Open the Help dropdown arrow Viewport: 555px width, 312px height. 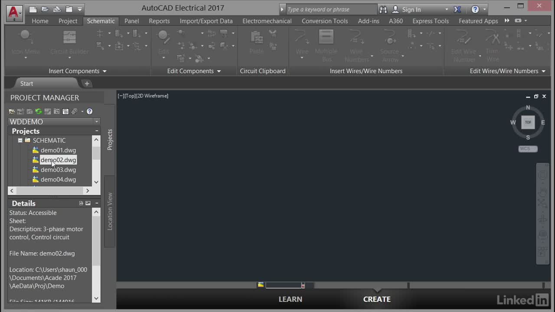tap(485, 10)
